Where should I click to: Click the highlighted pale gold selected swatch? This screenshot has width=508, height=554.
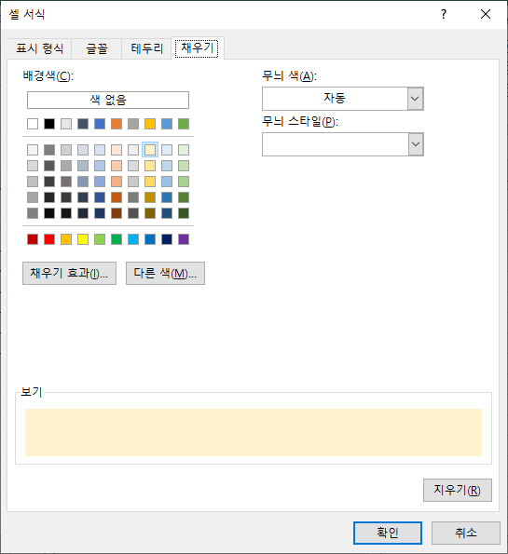pos(150,150)
